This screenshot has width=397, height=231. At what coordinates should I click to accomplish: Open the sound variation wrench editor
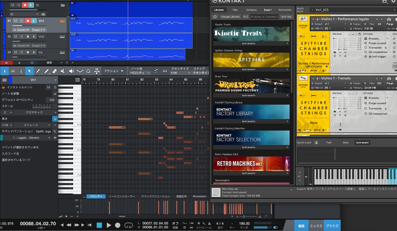pyautogui.click(x=55, y=131)
